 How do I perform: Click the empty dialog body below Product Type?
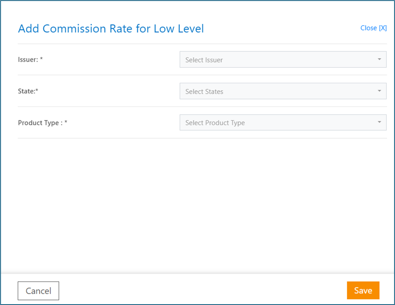(x=202, y=205)
